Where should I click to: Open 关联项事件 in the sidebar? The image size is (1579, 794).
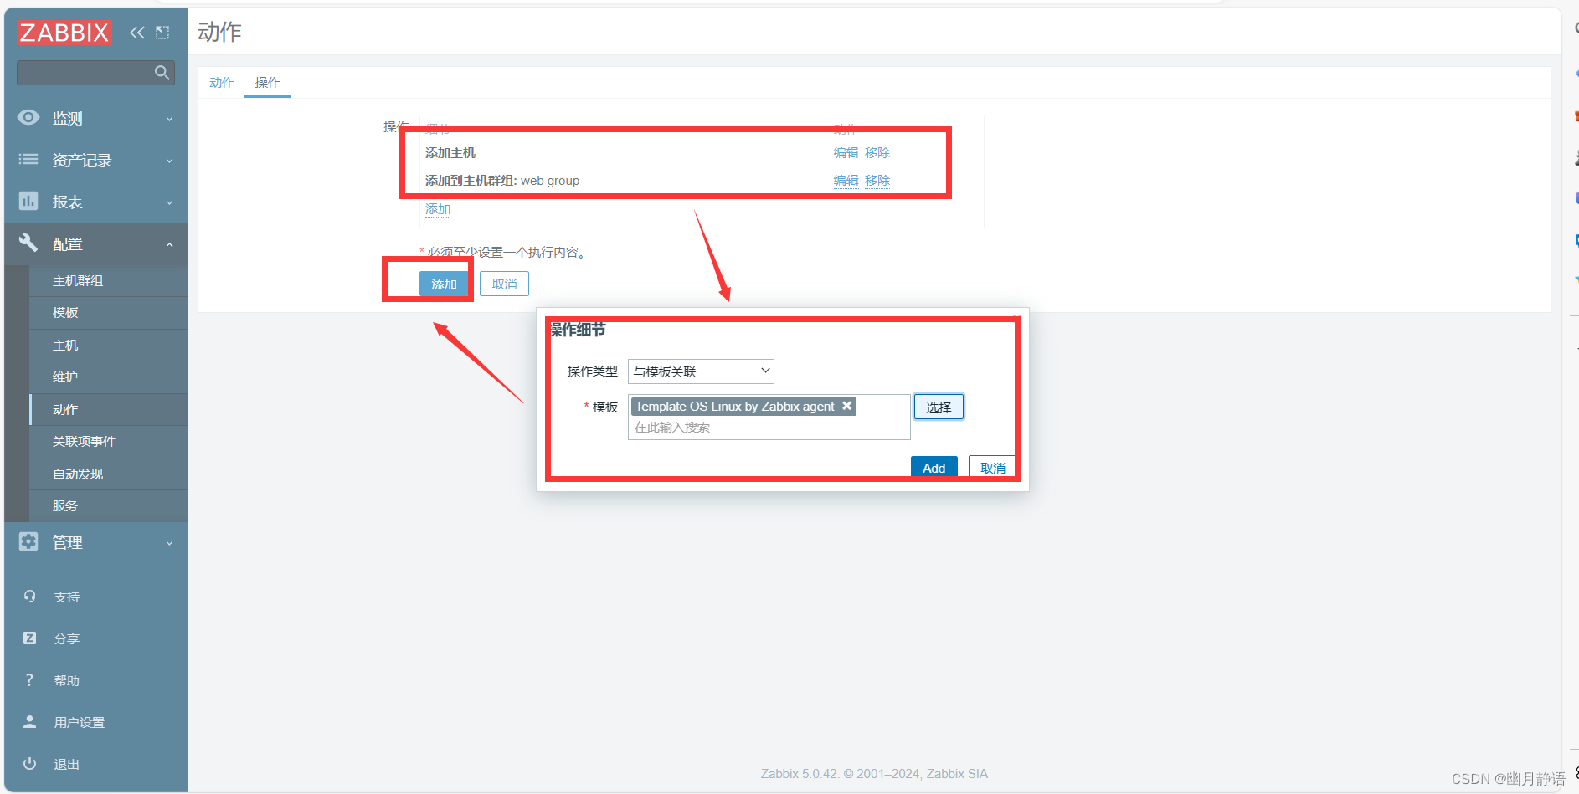[x=108, y=442]
